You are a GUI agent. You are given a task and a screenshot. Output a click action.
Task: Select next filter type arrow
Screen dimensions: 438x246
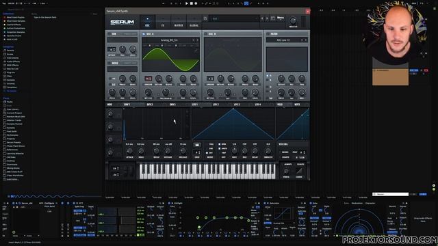coord(305,40)
